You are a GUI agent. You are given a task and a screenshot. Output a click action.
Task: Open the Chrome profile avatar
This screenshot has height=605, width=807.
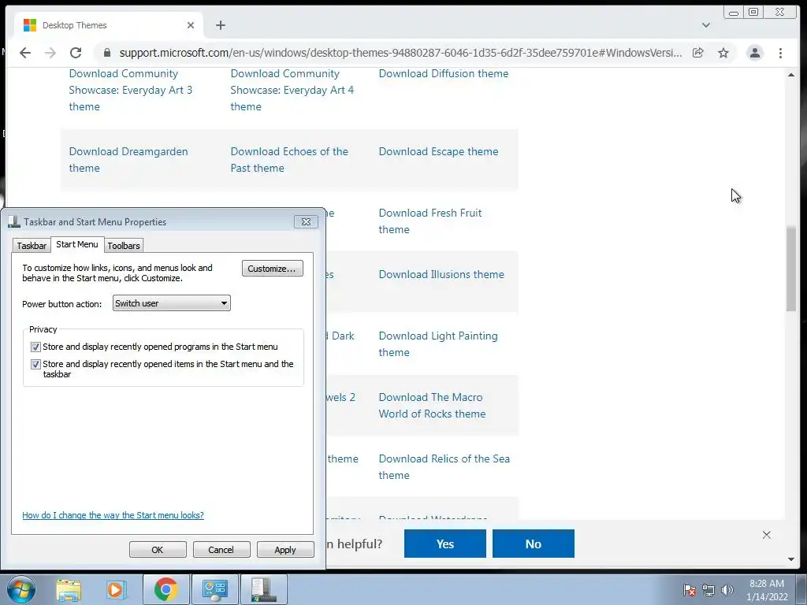point(754,53)
